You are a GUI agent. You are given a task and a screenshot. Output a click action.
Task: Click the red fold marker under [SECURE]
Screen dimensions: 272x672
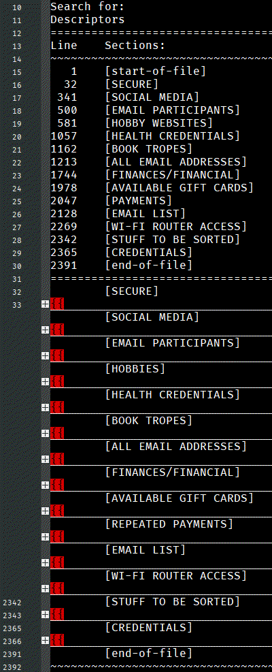pyautogui.click(x=57, y=304)
